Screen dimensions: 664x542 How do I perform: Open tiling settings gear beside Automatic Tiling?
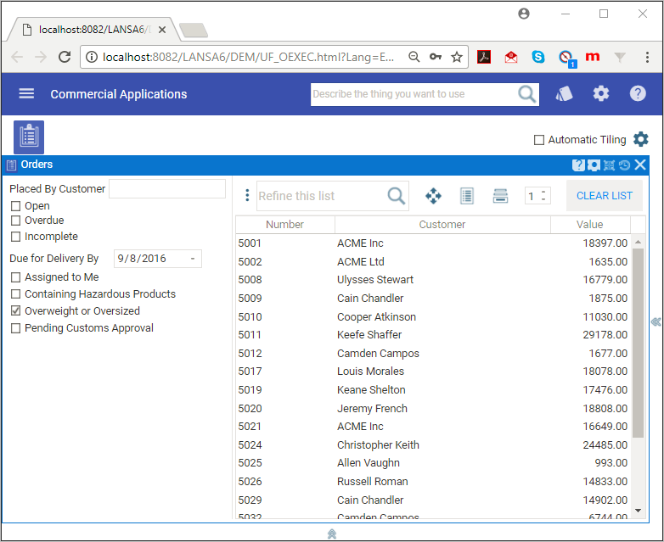click(641, 139)
